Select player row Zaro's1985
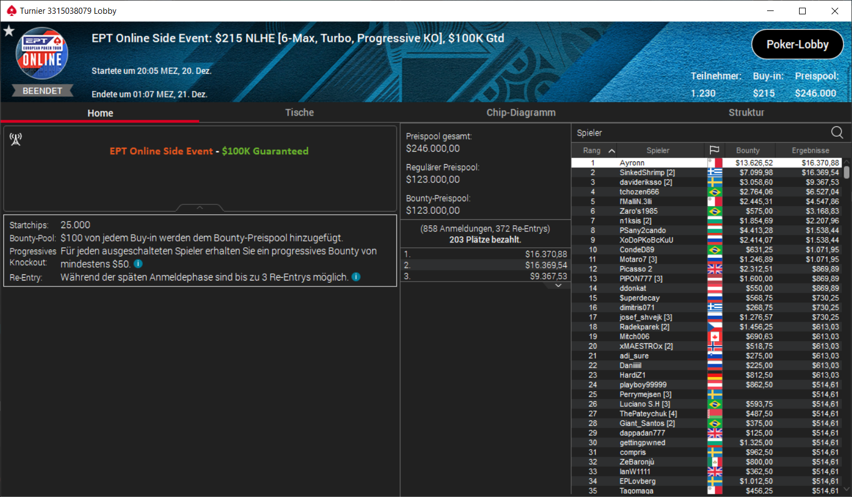The width and height of the screenshot is (852, 497). tap(707, 211)
